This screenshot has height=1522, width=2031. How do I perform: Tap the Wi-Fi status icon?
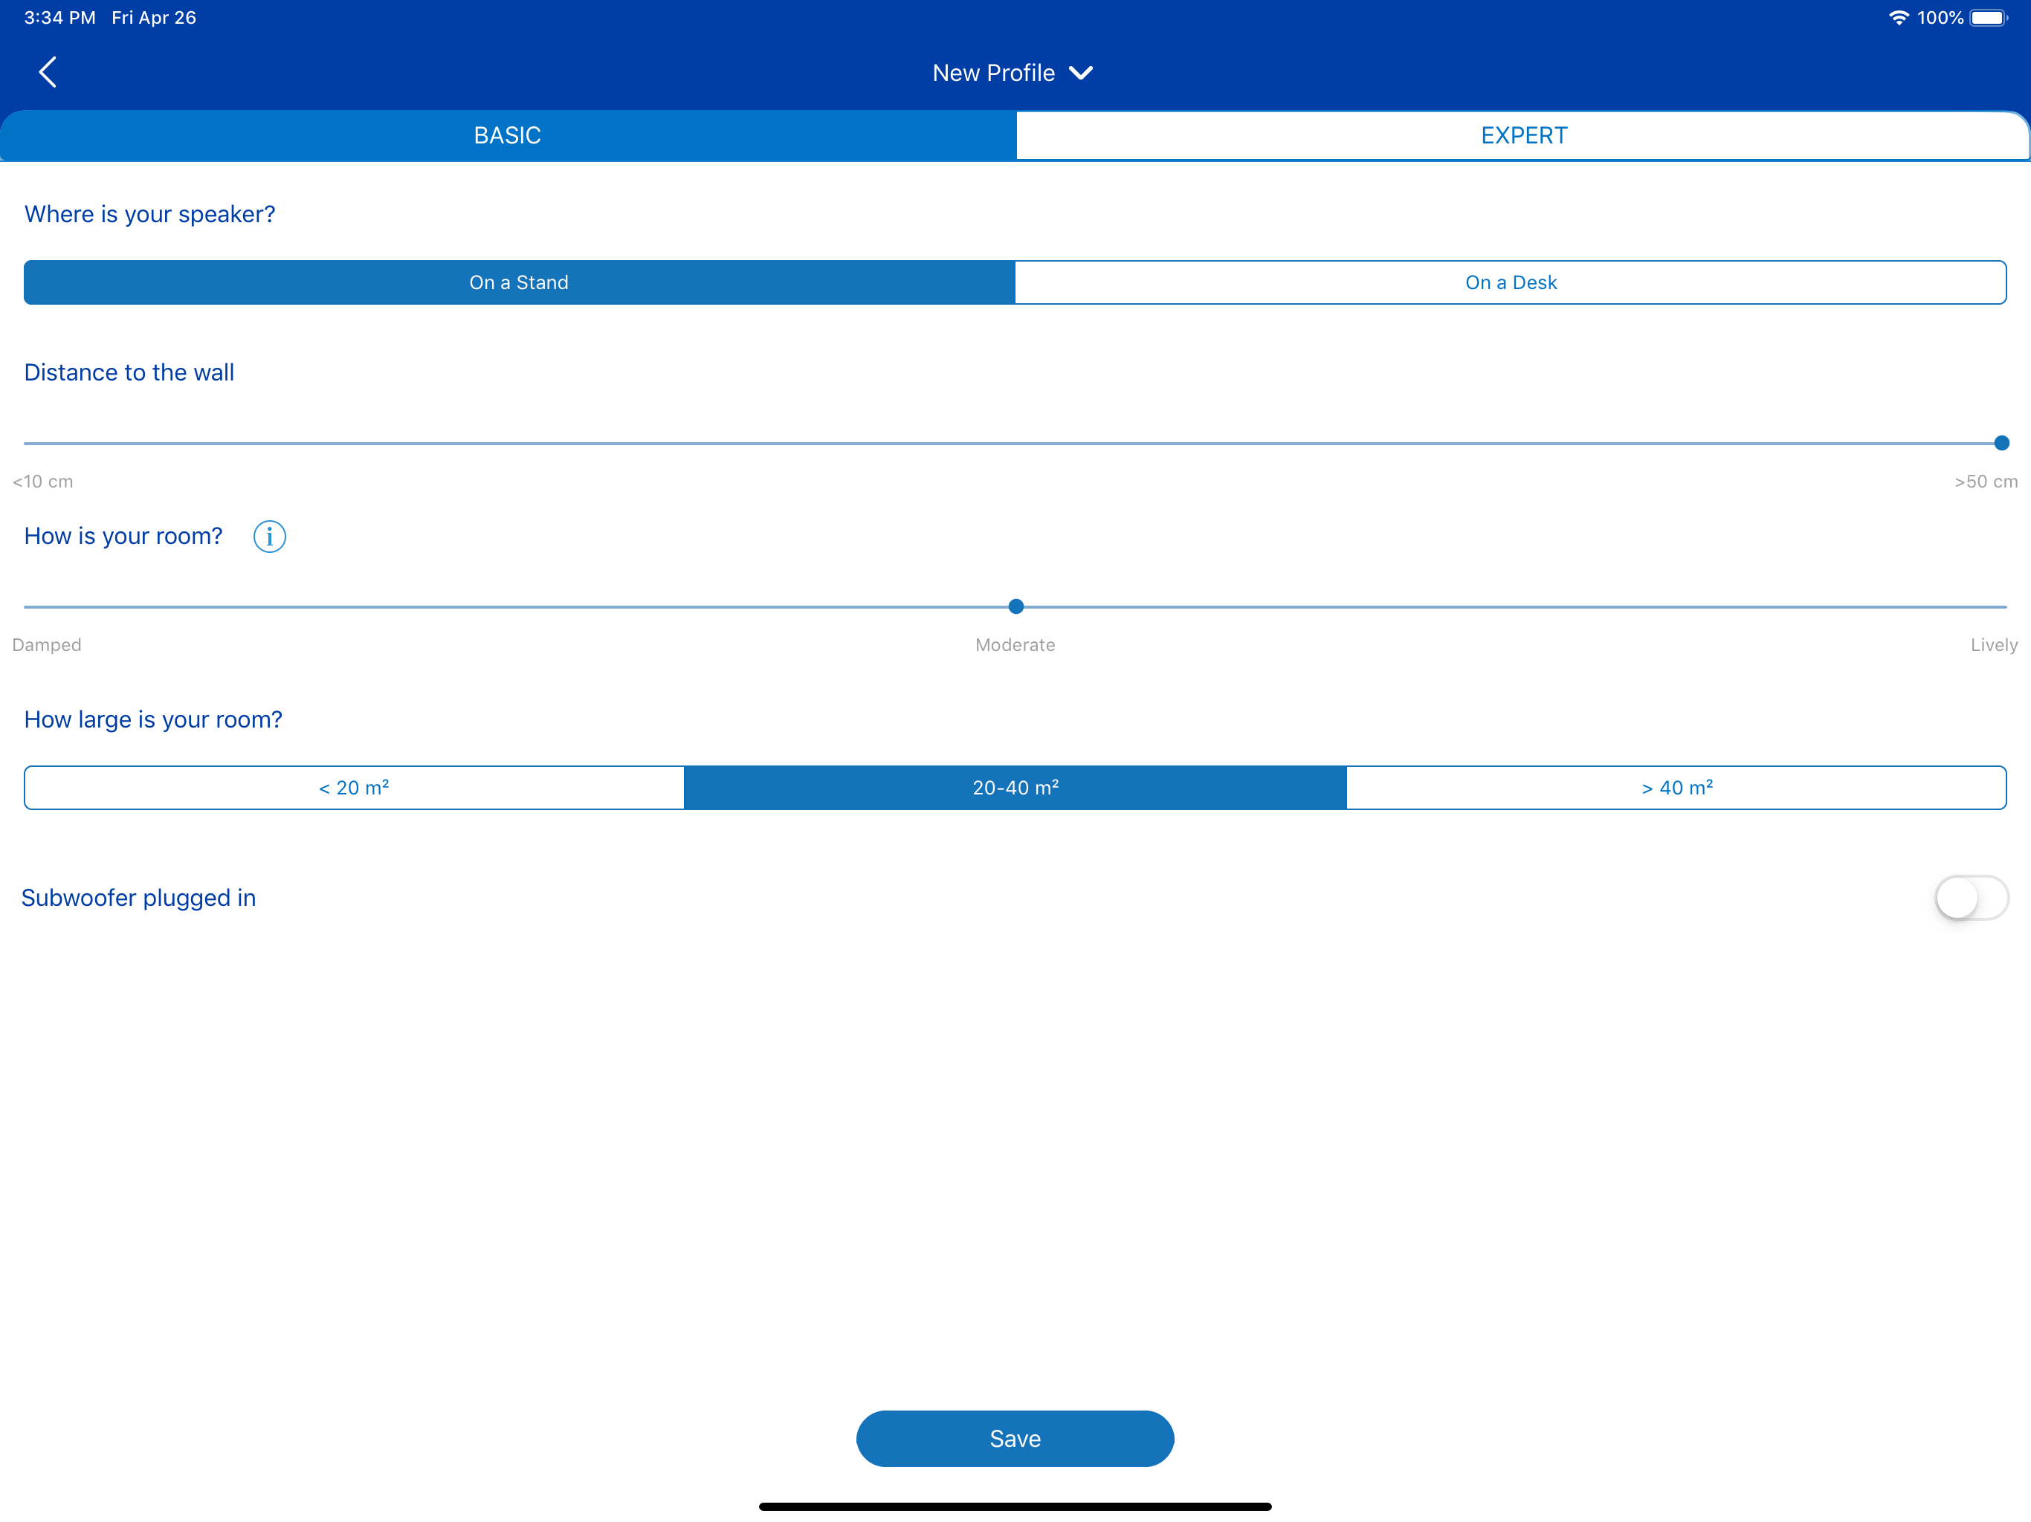(x=1898, y=17)
